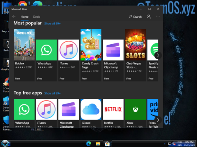Open the Prime Video app tile

152,113
